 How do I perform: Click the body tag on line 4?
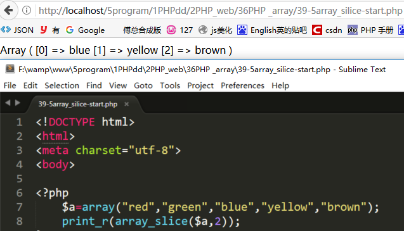click(x=55, y=165)
